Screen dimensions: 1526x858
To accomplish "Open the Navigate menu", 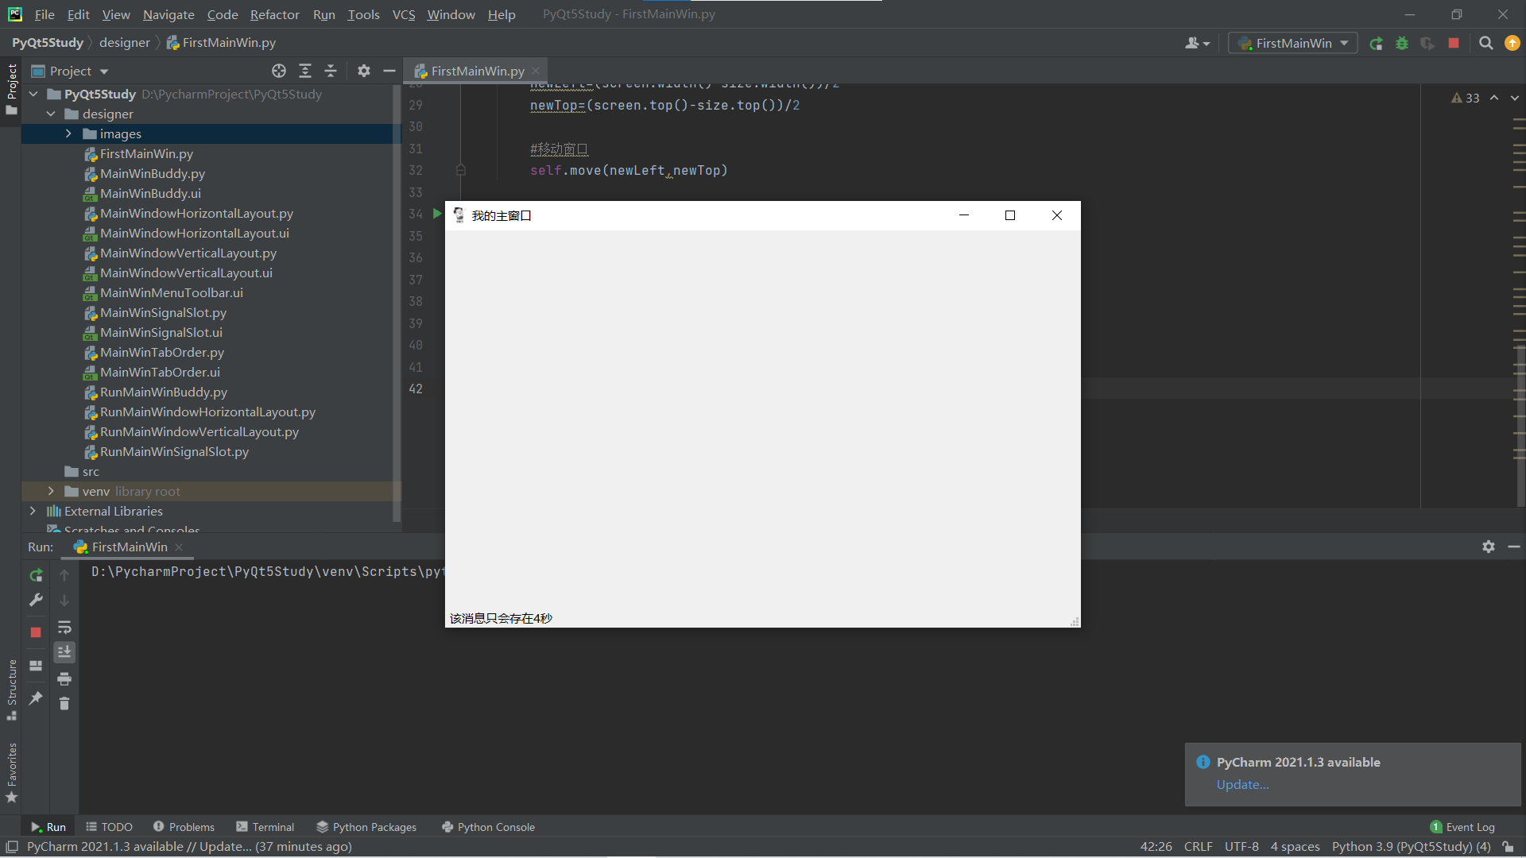I will click(168, 14).
